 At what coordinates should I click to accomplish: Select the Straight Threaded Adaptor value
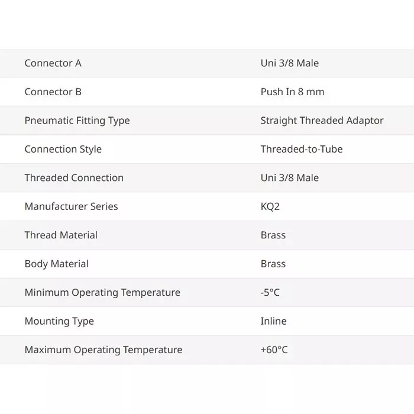tap(322, 121)
